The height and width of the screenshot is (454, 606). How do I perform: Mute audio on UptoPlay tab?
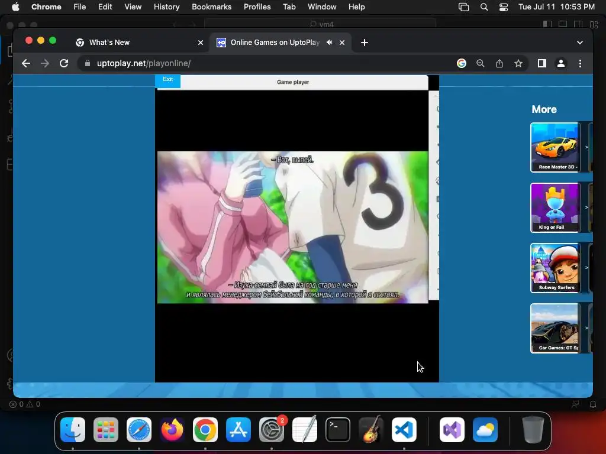329,43
